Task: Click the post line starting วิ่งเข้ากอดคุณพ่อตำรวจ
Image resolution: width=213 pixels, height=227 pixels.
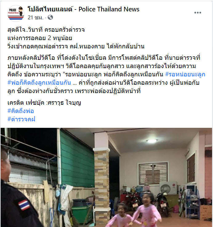Action: click(x=76, y=46)
